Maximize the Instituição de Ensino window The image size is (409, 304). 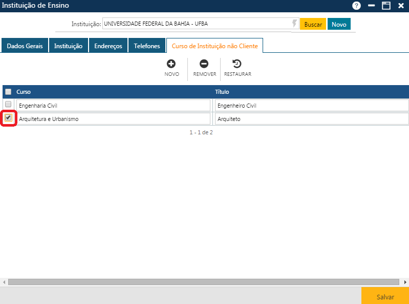[x=386, y=6]
